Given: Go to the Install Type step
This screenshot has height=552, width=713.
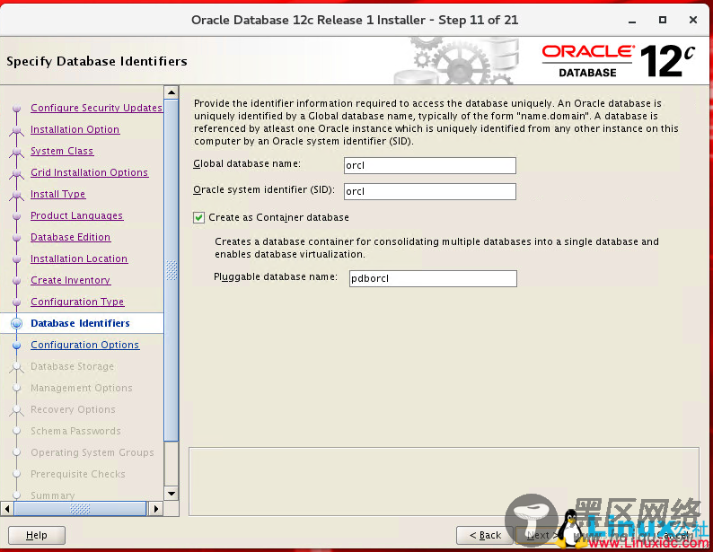Looking at the screenshot, I should [x=57, y=194].
